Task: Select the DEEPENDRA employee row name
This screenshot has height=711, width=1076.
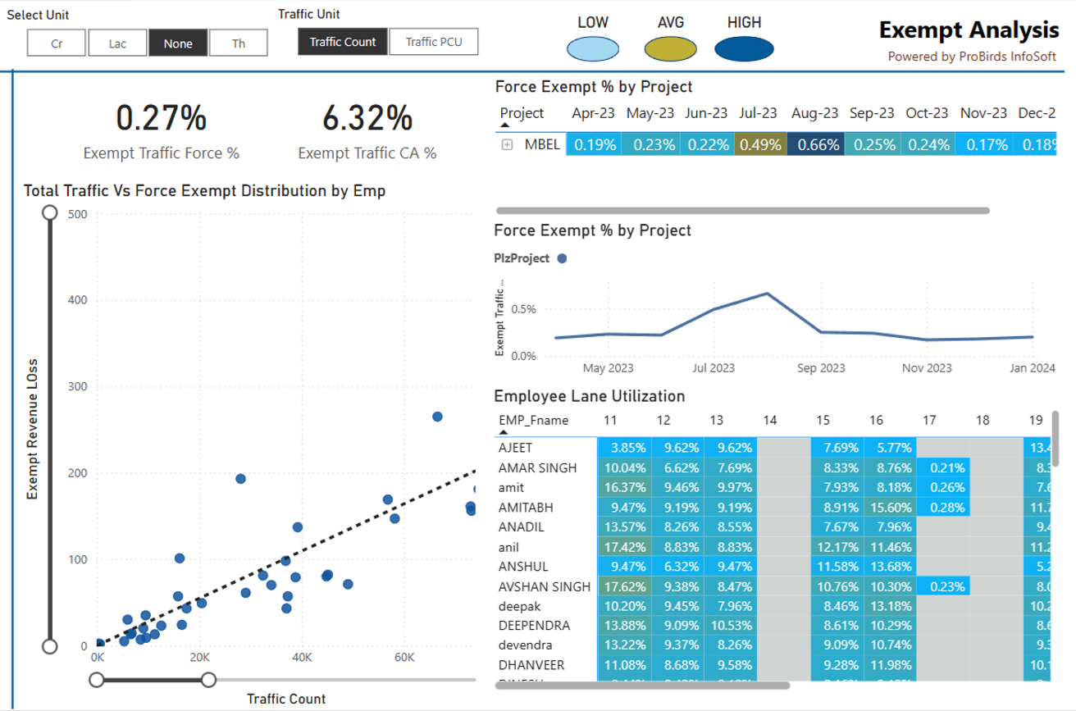Action: tap(533, 626)
